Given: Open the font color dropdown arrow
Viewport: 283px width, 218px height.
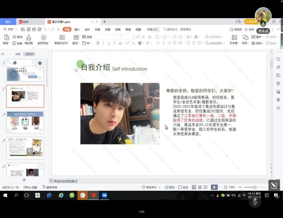Looking at the screenshot, I should pos(123,43).
